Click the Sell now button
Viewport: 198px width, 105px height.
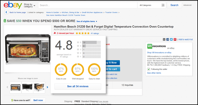(x=38, y=100)
